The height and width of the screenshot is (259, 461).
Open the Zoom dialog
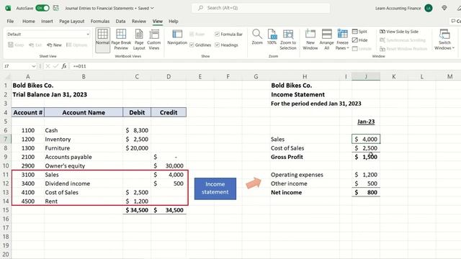coord(257,37)
